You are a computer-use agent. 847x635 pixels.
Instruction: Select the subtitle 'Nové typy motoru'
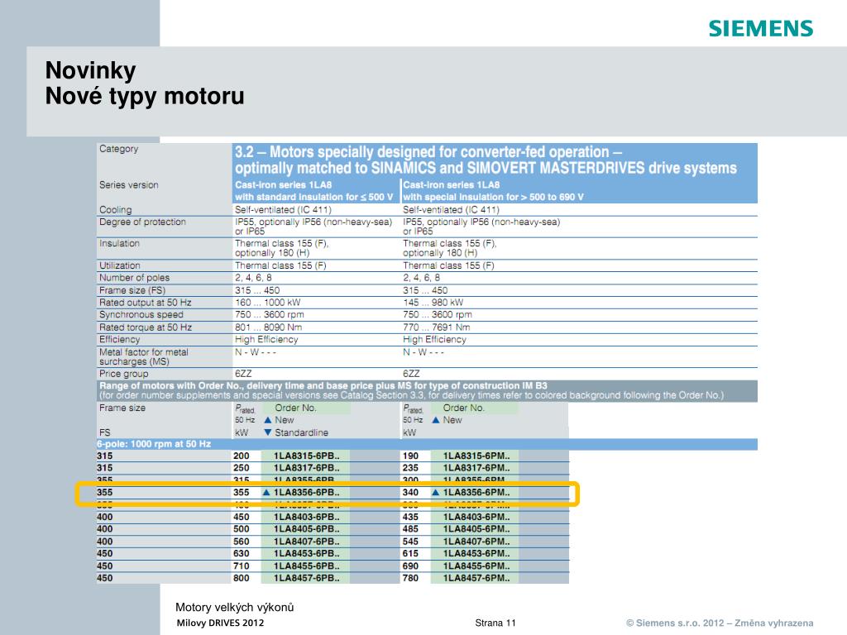click(x=145, y=96)
